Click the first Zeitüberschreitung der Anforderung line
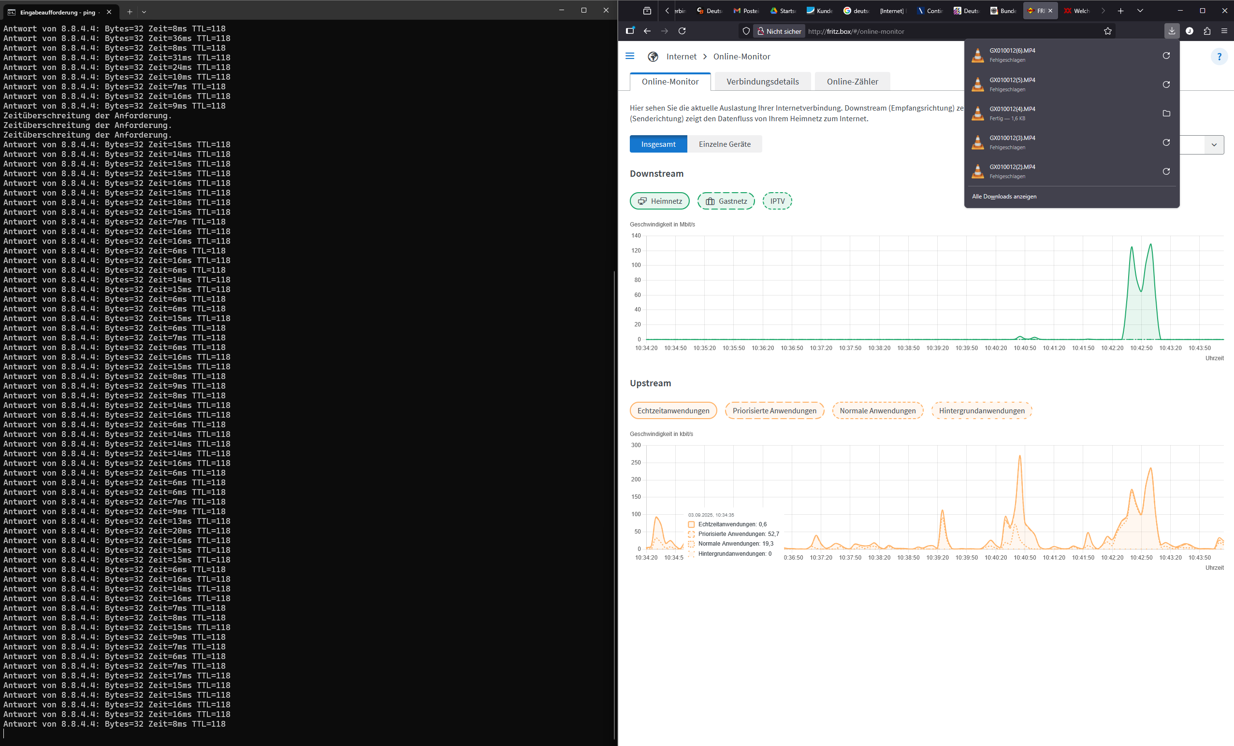Viewport: 1234px width, 746px height. coord(87,115)
